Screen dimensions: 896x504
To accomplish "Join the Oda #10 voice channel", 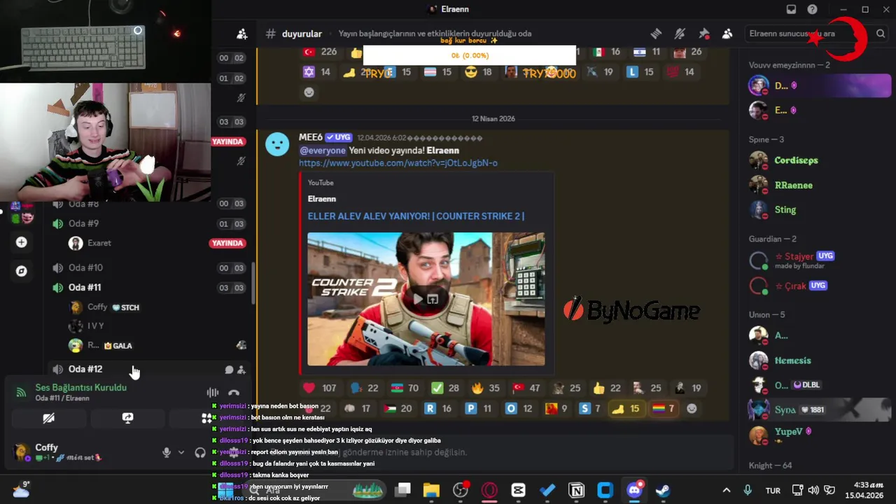I will click(85, 267).
